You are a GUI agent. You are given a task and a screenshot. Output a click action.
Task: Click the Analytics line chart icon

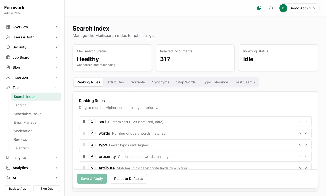[x=8, y=168]
